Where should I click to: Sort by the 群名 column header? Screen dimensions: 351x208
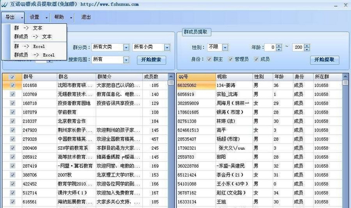(x=76, y=77)
